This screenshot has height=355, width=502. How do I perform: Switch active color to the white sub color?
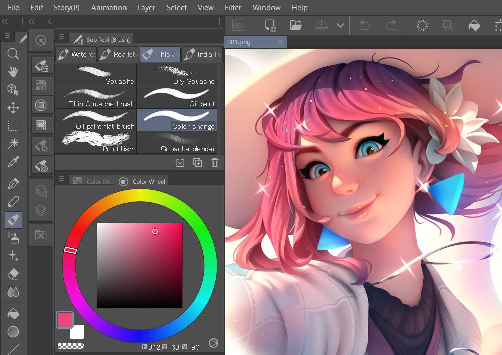coord(76,332)
